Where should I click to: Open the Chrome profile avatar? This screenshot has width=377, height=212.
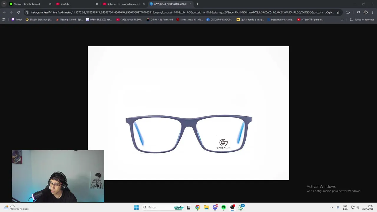(x=366, y=12)
